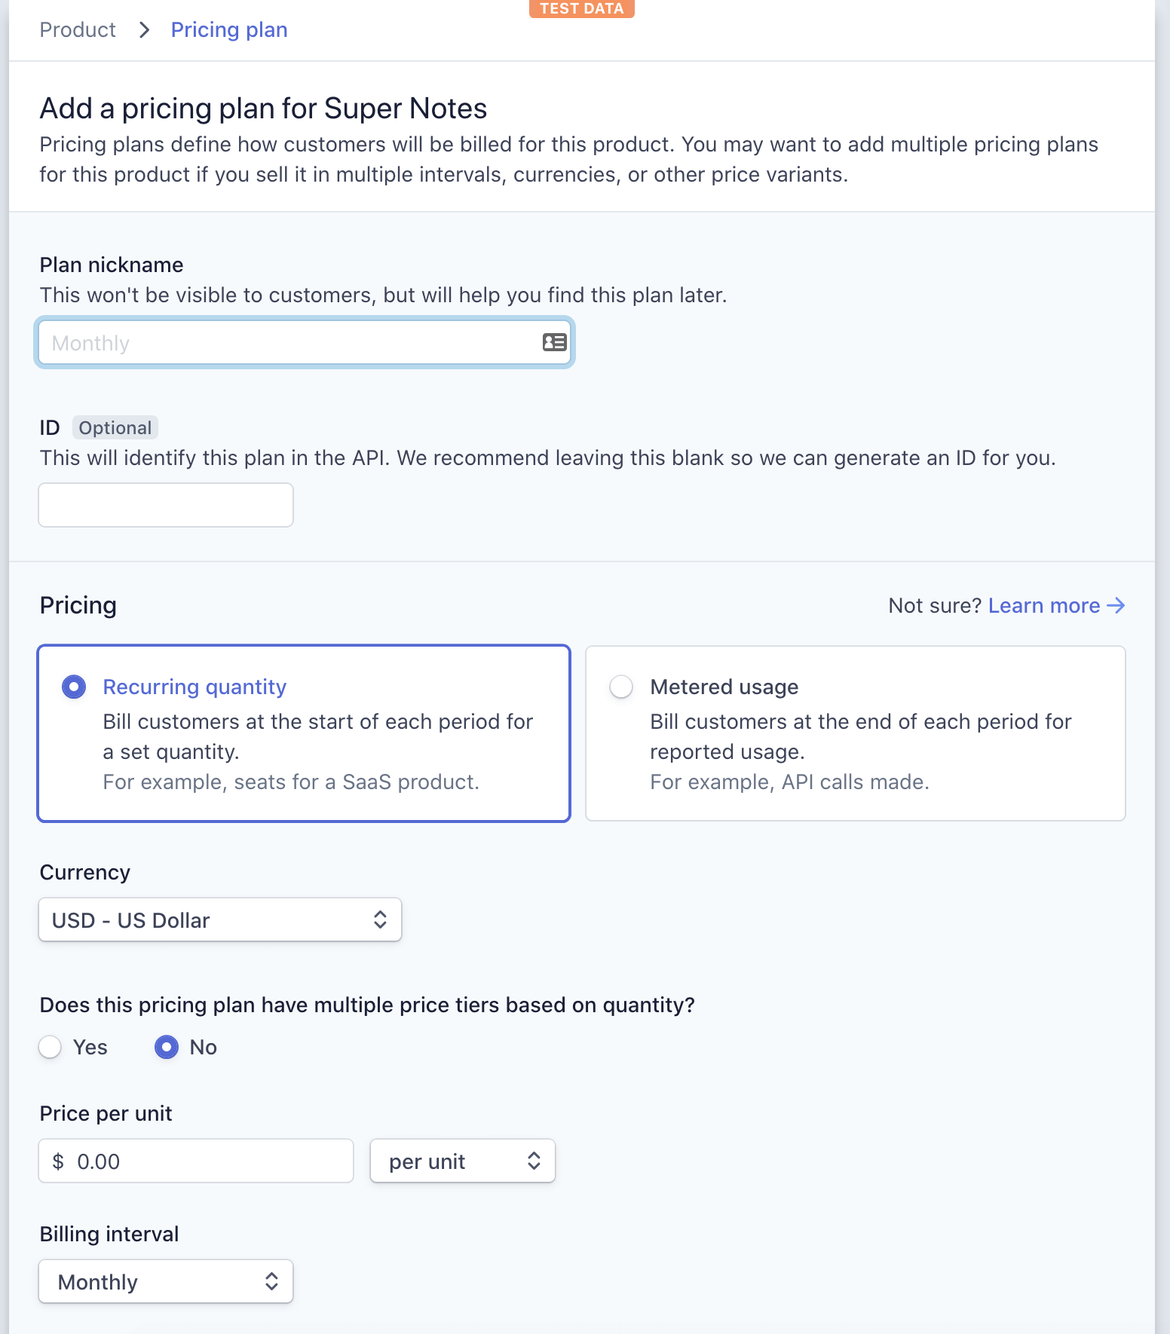
Task: Click the optional ID text field
Action: [x=166, y=505]
